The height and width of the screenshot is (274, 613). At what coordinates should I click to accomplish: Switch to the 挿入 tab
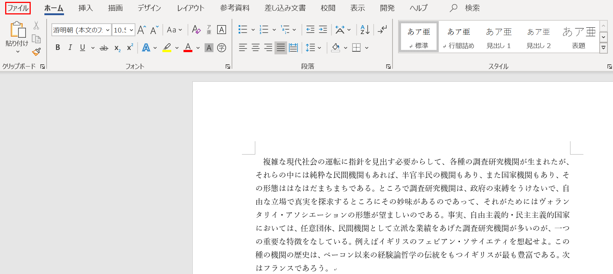[85, 8]
